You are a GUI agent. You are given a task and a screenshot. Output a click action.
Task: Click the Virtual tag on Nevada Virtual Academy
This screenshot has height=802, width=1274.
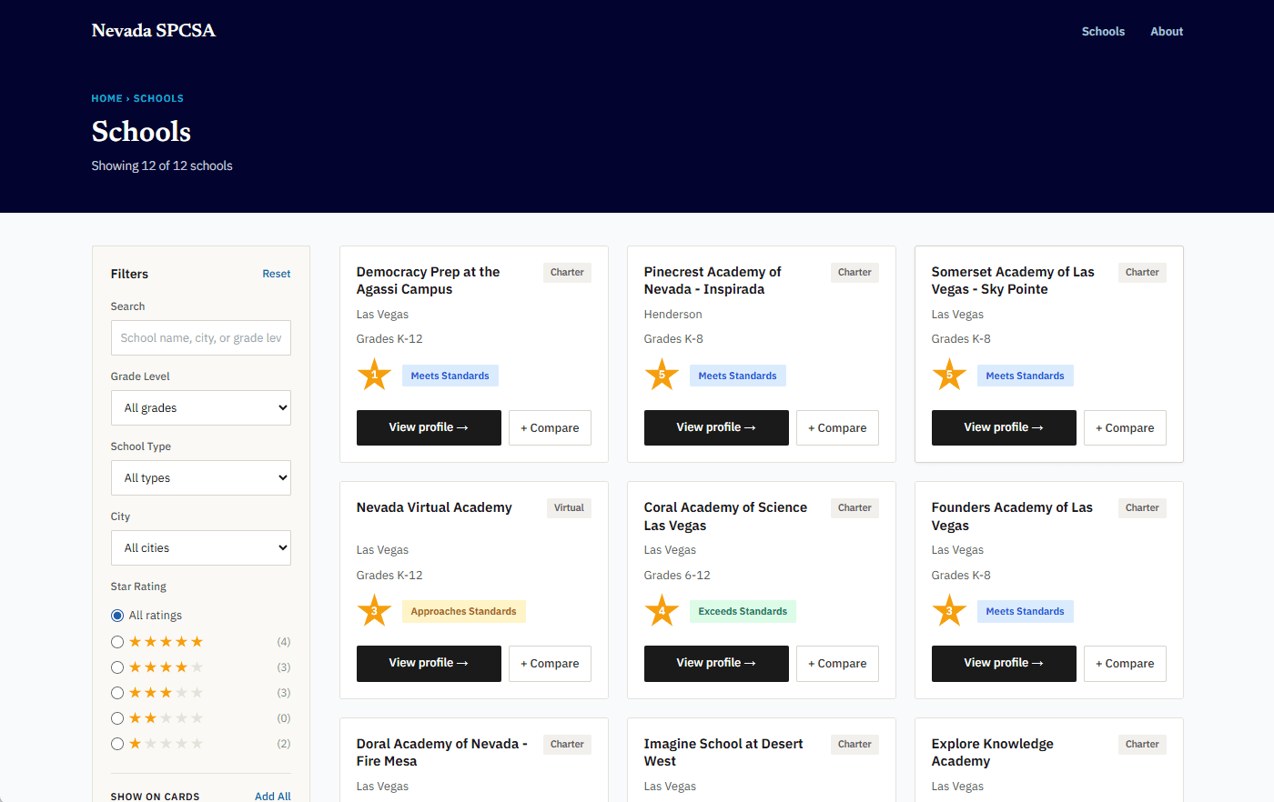point(569,507)
